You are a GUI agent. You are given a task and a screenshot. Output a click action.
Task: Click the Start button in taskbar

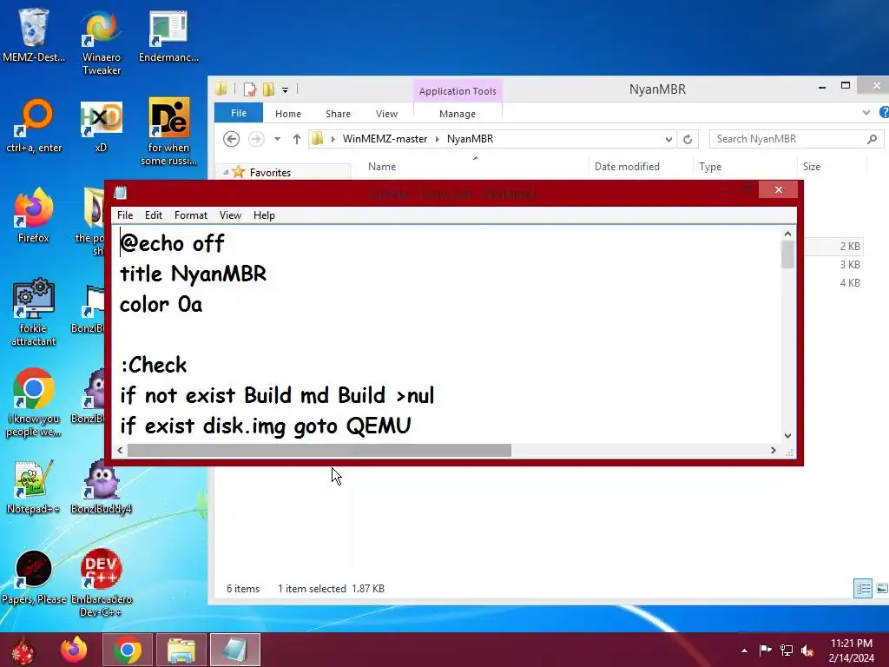click(23, 650)
